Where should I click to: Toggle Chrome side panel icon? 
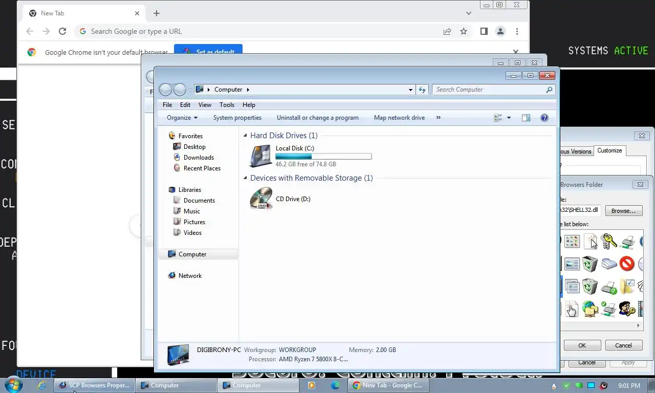coord(484,31)
